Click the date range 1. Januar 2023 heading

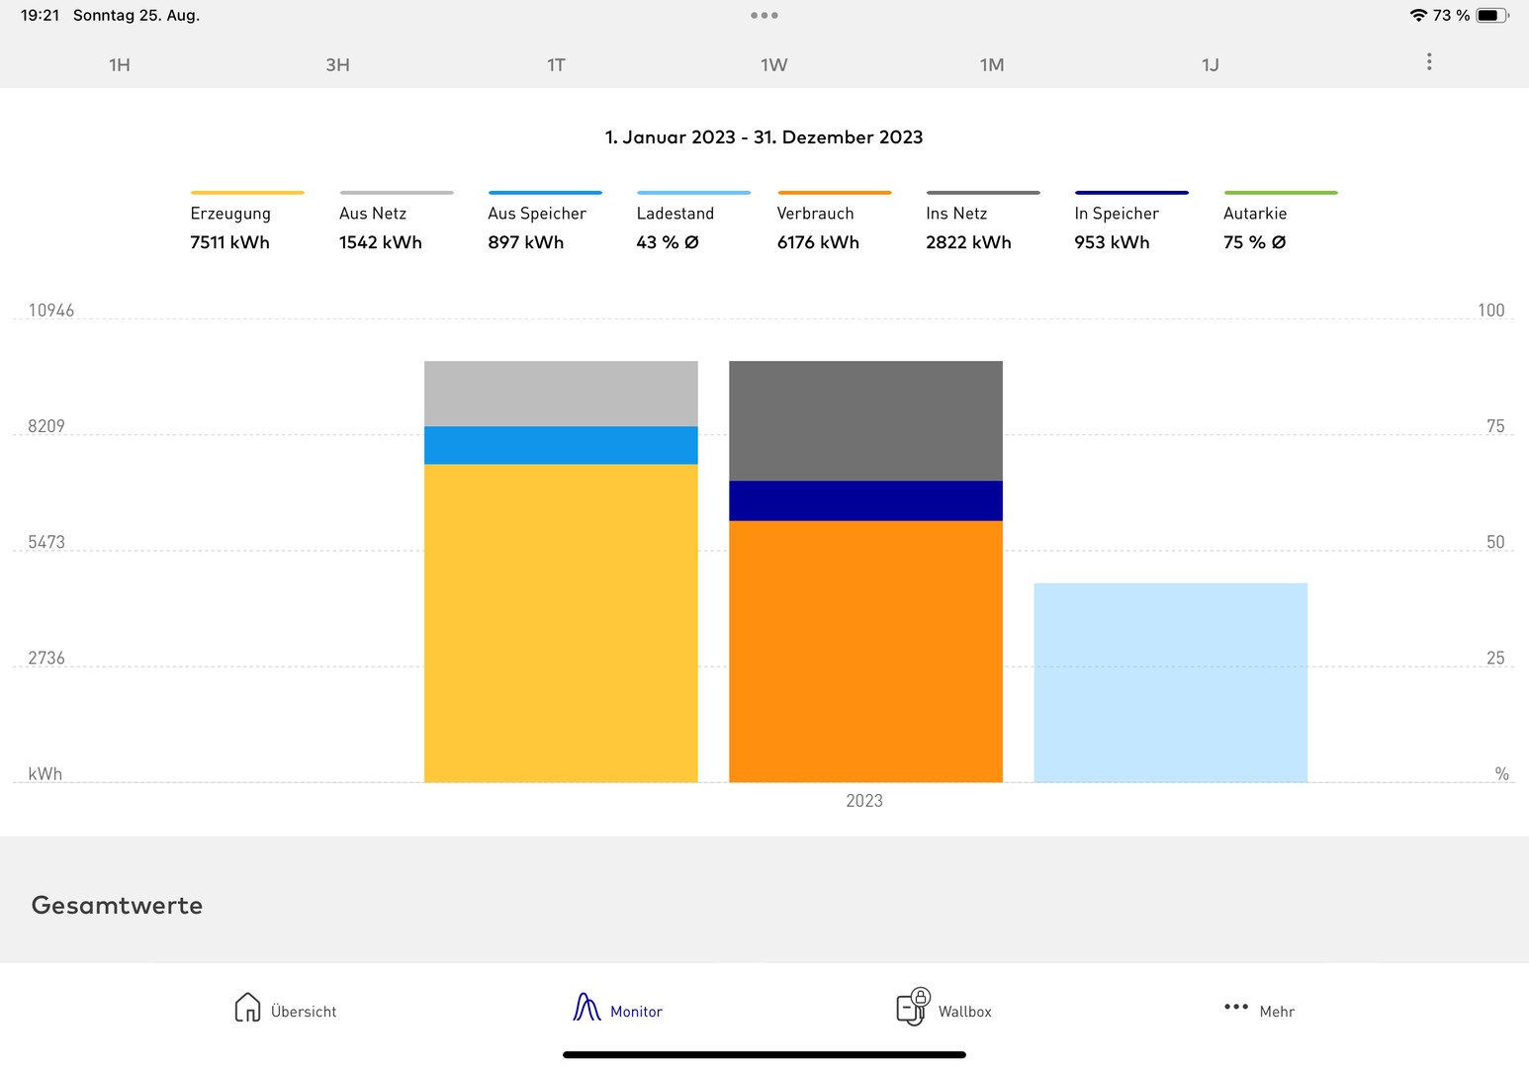[764, 137]
